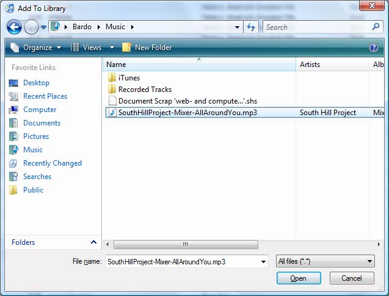389x296 pixels.
Task: Click the Back navigation arrow button
Action: tap(15, 27)
